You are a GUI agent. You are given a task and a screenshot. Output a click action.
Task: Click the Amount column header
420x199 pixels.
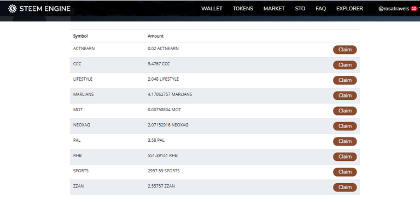[156, 36]
